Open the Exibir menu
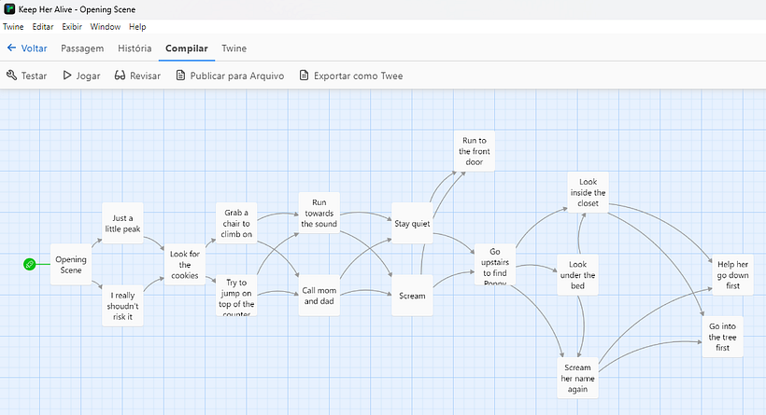Viewport: 766px width, 415px height. 72,27
